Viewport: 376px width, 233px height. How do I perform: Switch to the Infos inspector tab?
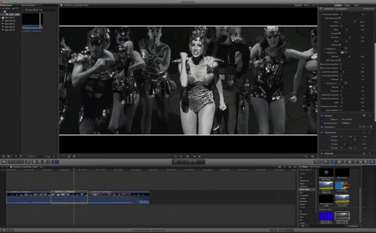(357, 5)
